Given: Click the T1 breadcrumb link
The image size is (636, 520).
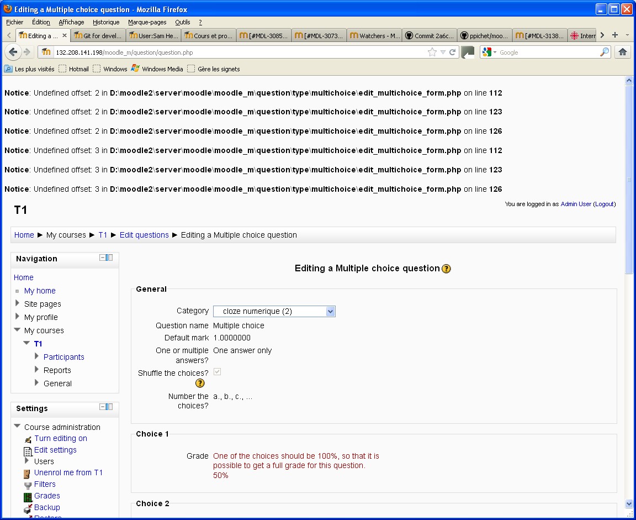Looking at the screenshot, I should point(103,235).
